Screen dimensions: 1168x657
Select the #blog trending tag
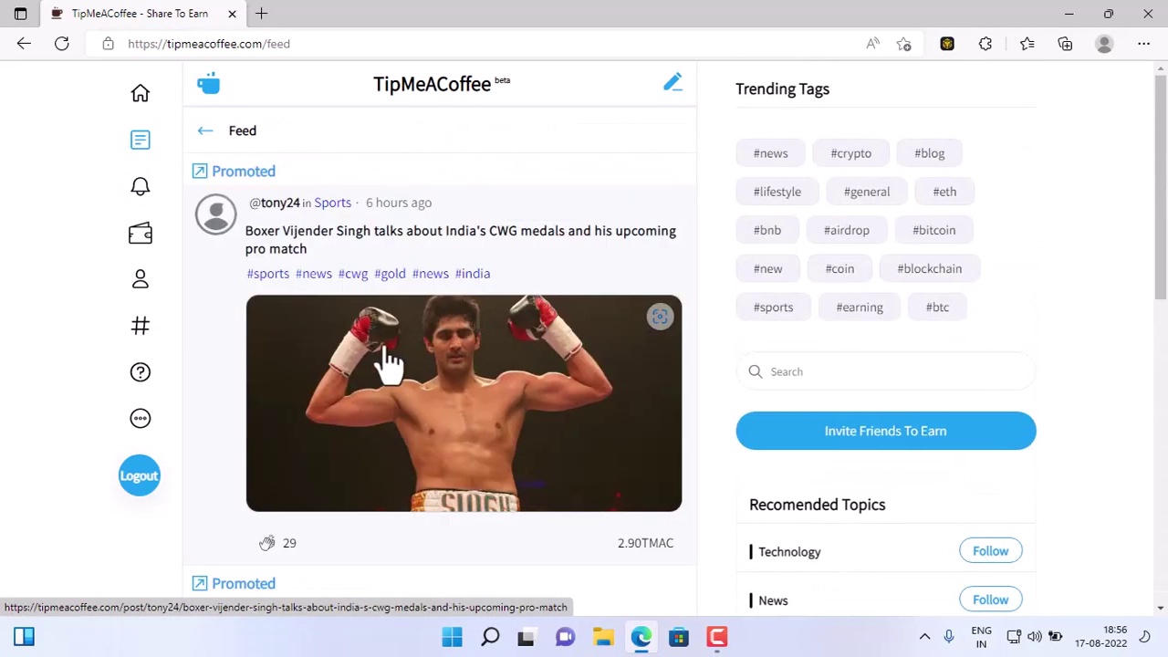pyautogui.click(x=930, y=153)
